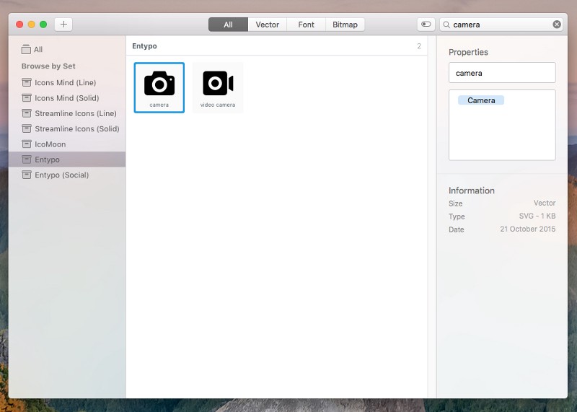Click the Entypo (Social) set box icon
Viewport: 577px width, 412px height.
pos(27,175)
